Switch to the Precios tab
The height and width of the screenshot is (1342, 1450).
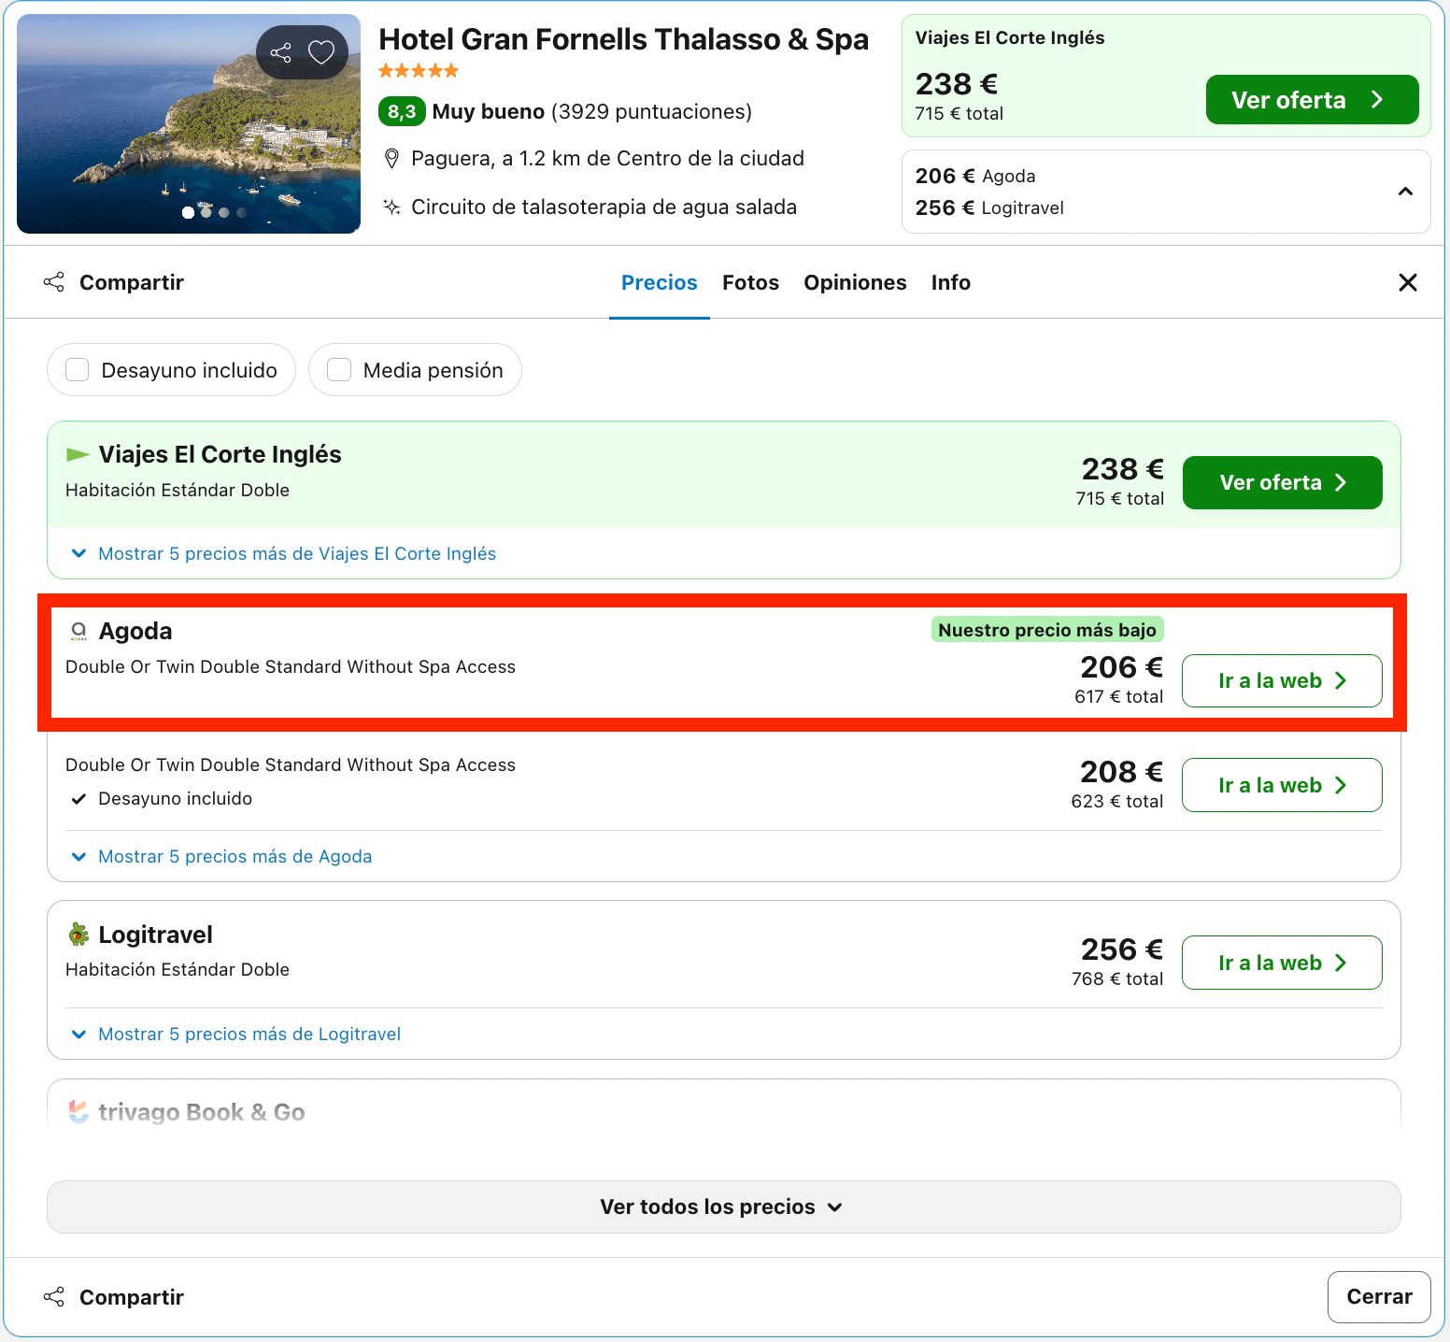660,282
